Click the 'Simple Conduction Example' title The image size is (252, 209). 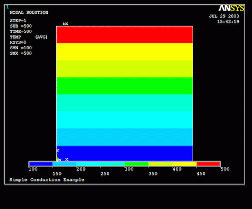[x=47, y=180]
